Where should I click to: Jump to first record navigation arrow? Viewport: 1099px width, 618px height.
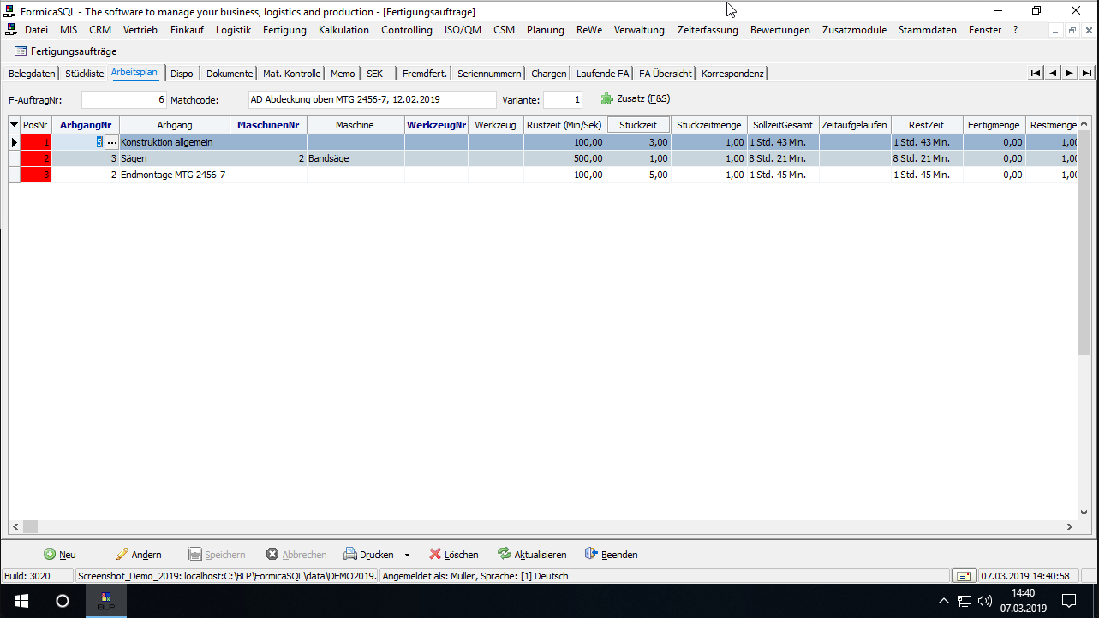click(x=1035, y=73)
